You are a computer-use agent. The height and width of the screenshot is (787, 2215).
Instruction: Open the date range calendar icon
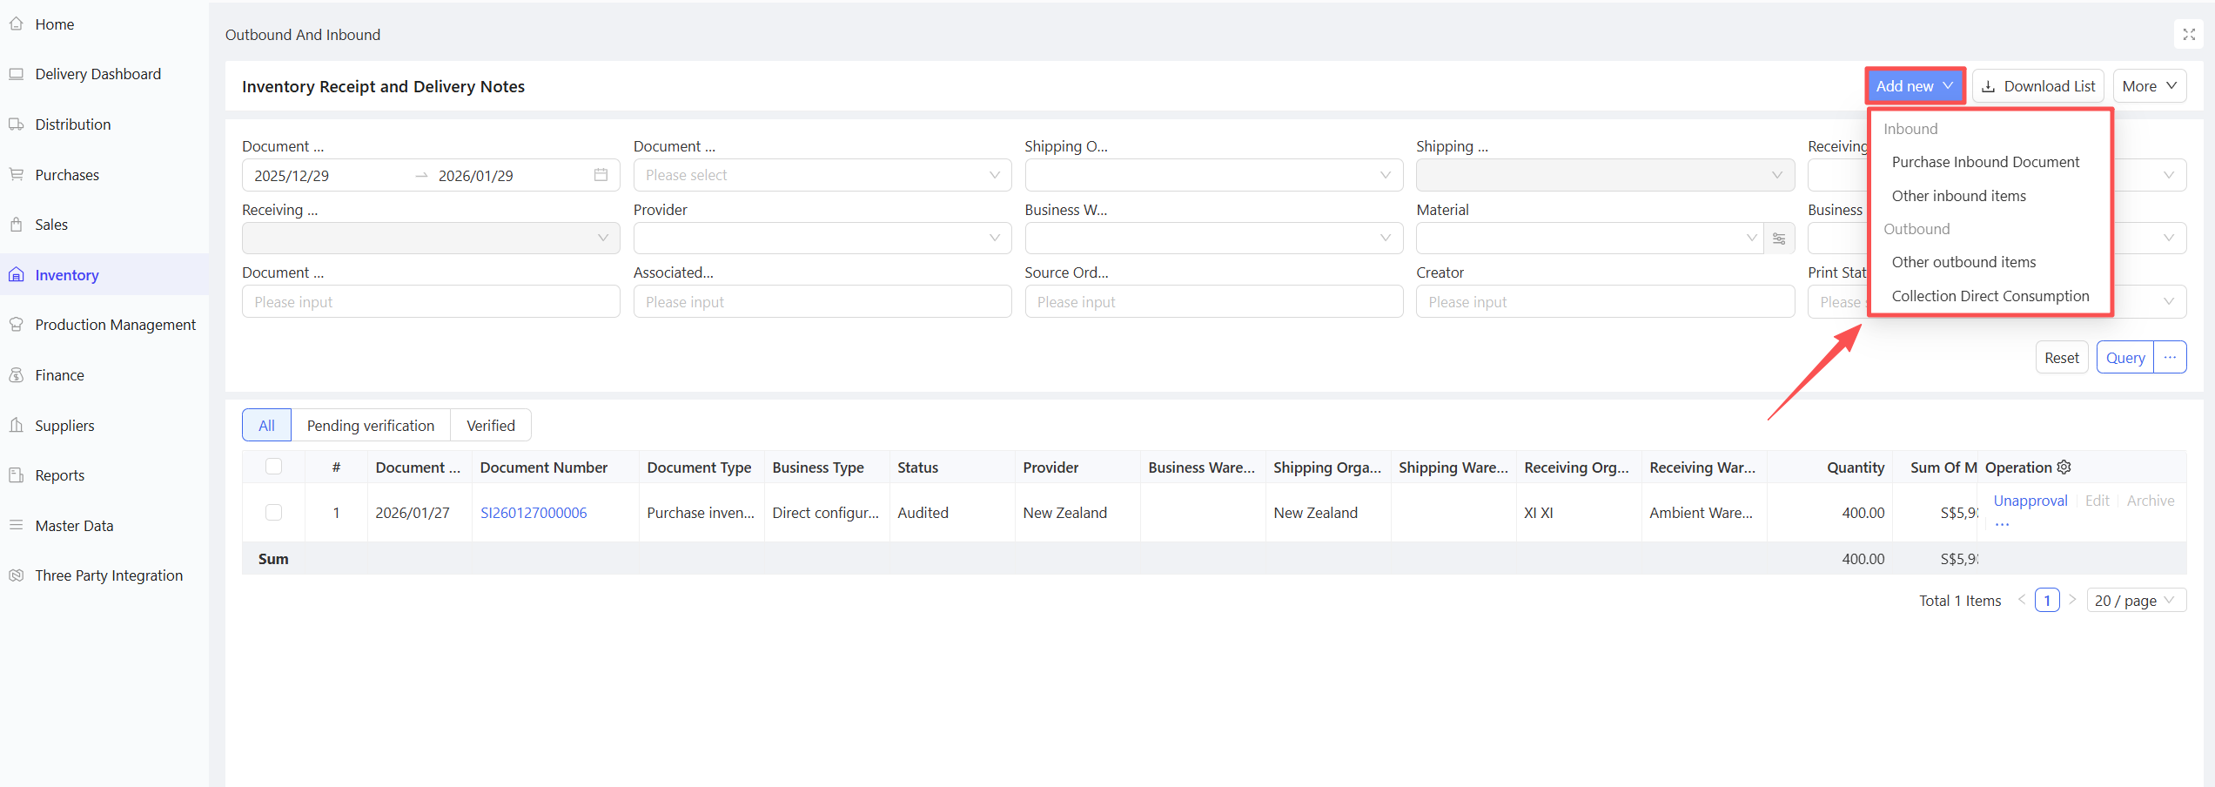tap(601, 175)
